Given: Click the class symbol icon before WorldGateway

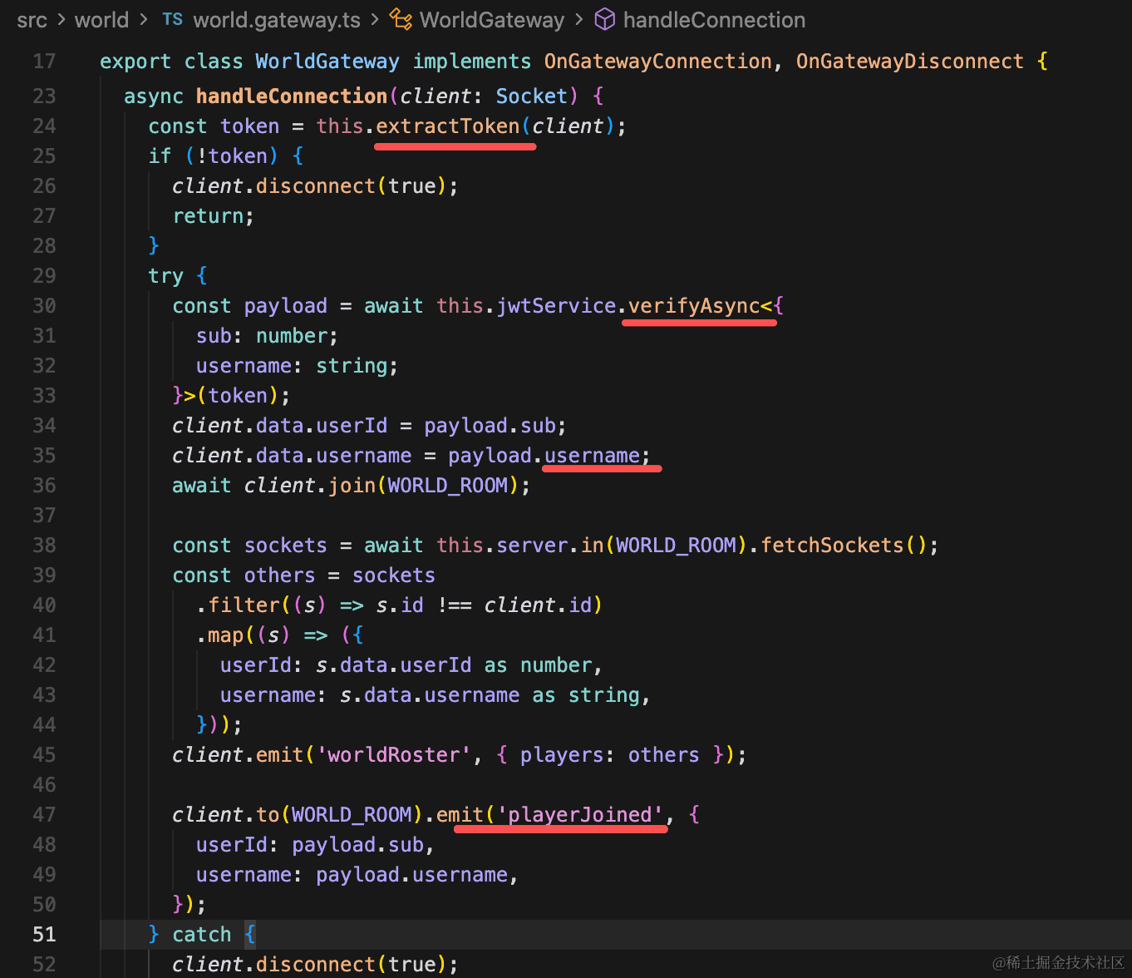Looking at the screenshot, I should [401, 19].
